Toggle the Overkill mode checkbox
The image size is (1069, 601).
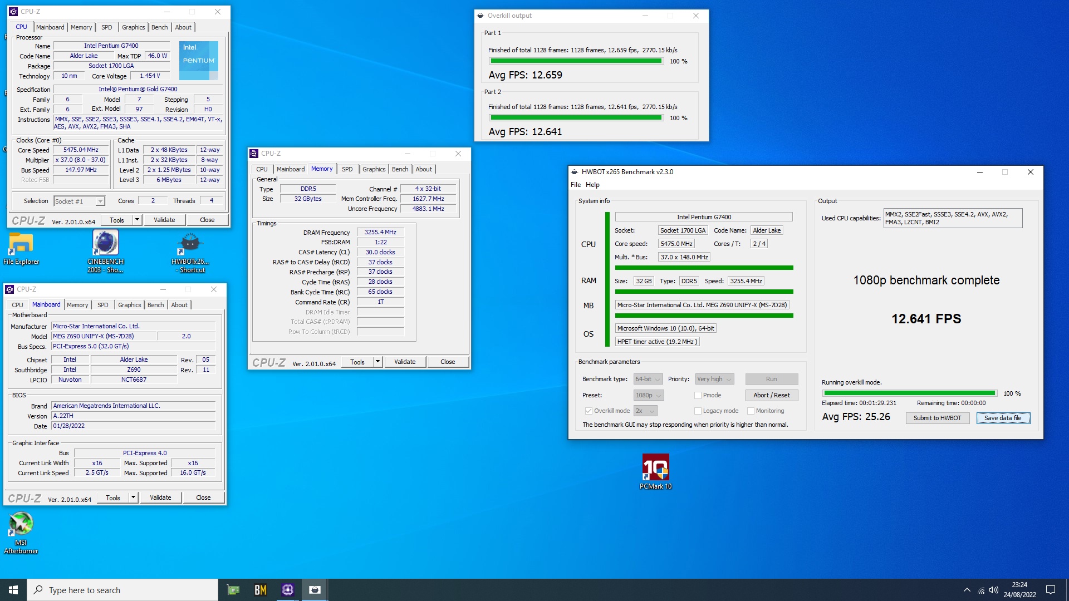[588, 411]
